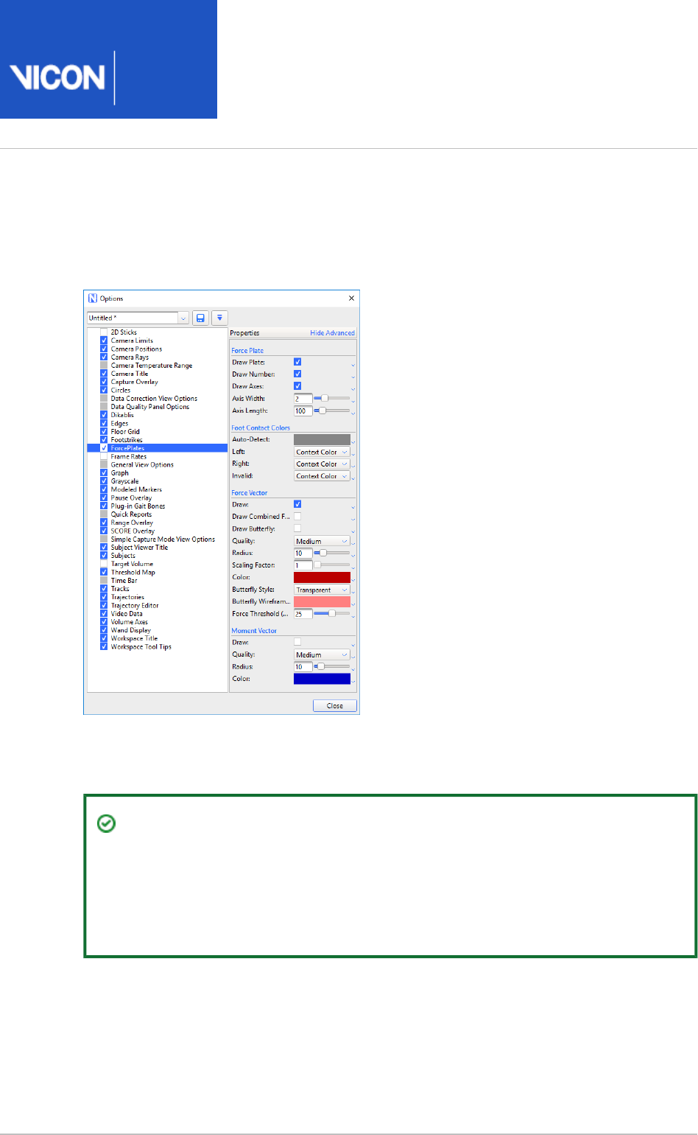Click the Vicon logo
Image resolution: width=698 pixels, height=1135 pixels.
(x=57, y=77)
